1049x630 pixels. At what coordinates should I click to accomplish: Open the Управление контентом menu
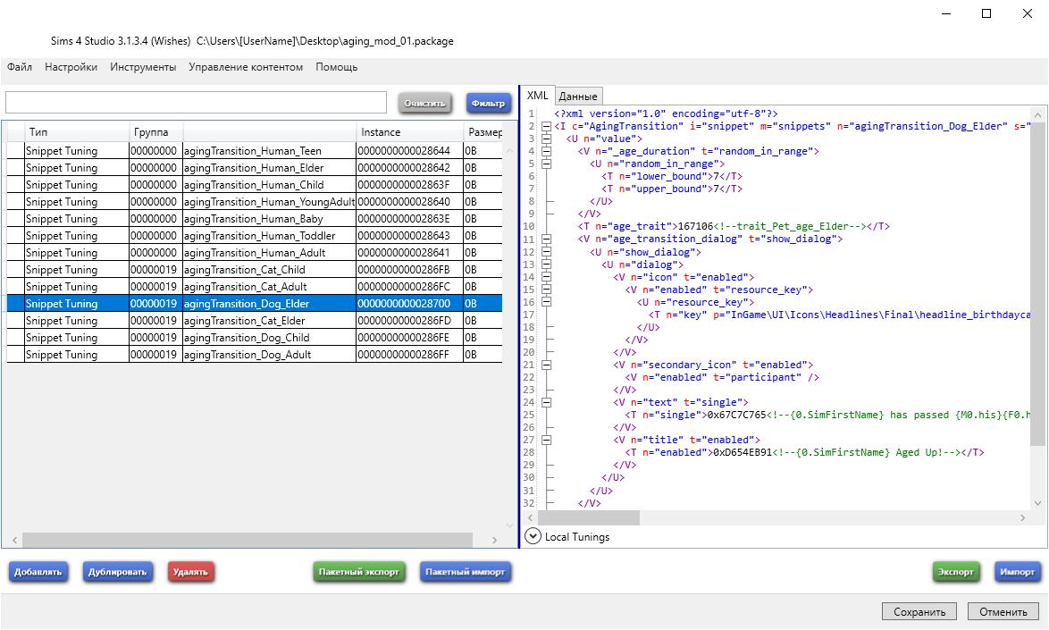[246, 67]
